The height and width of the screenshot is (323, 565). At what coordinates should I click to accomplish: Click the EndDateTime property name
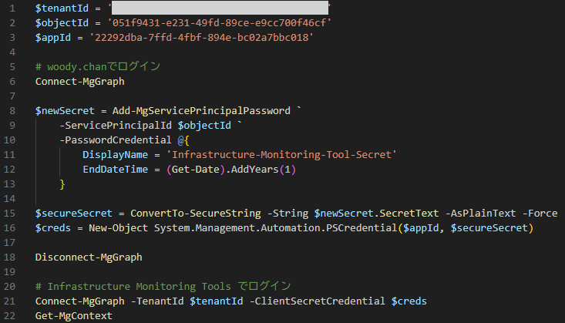pos(116,170)
